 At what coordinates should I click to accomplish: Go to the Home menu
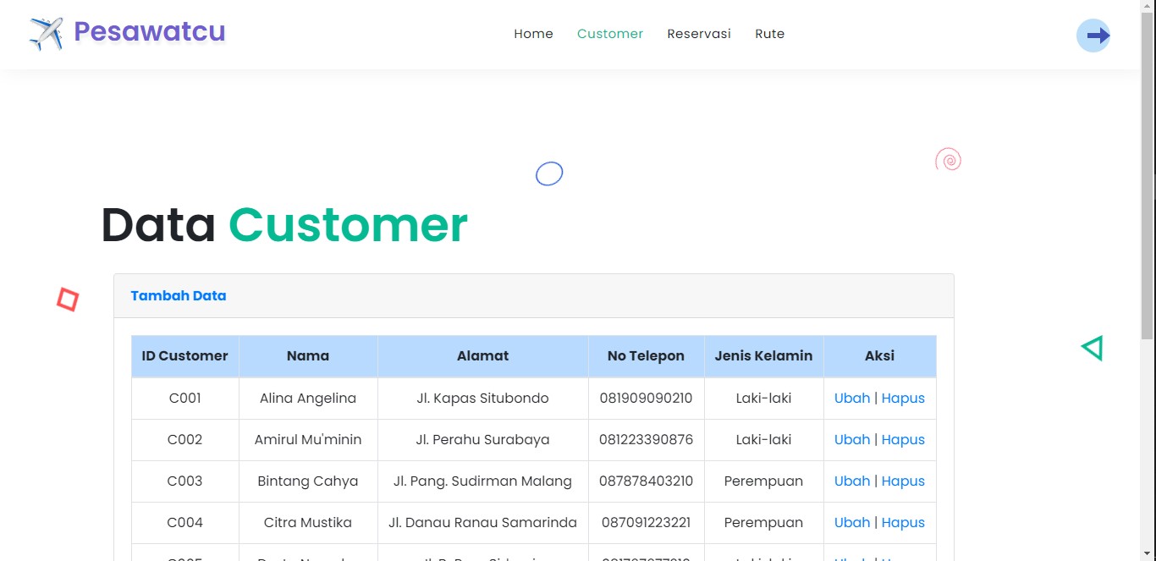pos(533,34)
